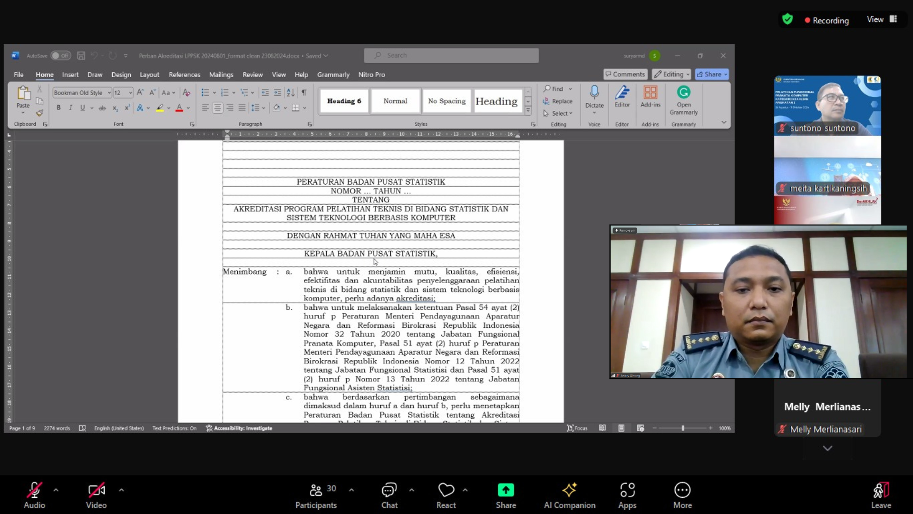913x514 pixels.
Task: Apply superscript formatting
Action: pyautogui.click(x=127, y=108)
